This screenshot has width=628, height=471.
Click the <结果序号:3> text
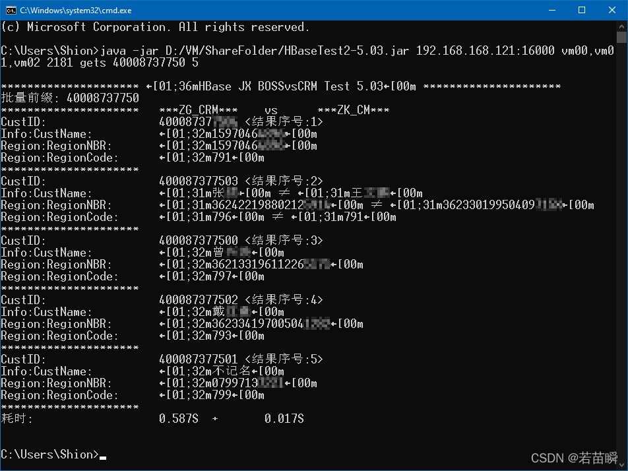pos(284,240)
